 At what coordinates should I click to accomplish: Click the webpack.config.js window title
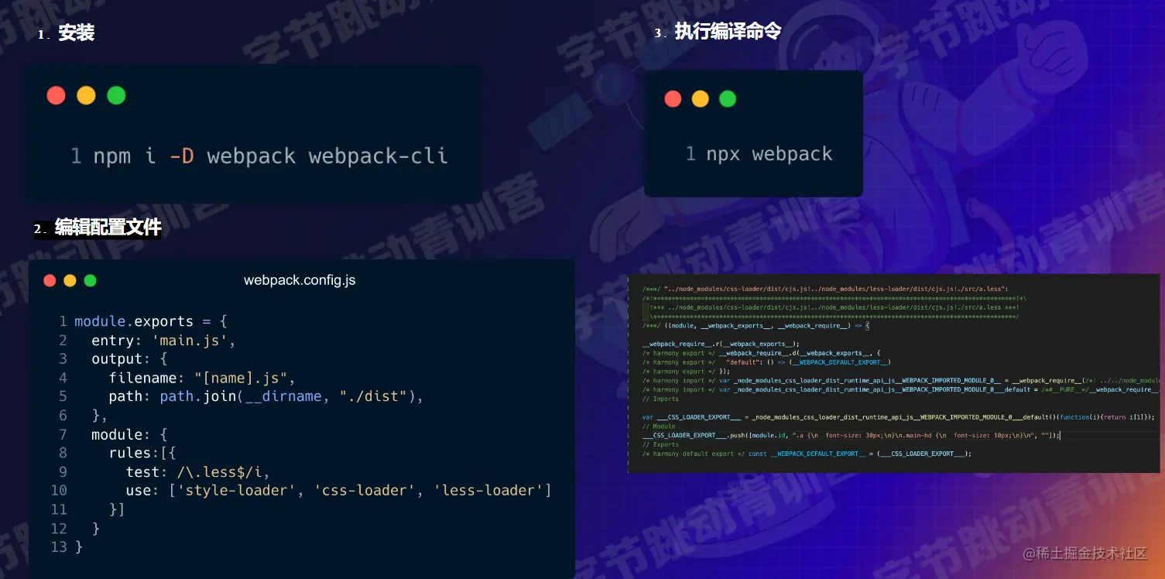pos(300,280)
